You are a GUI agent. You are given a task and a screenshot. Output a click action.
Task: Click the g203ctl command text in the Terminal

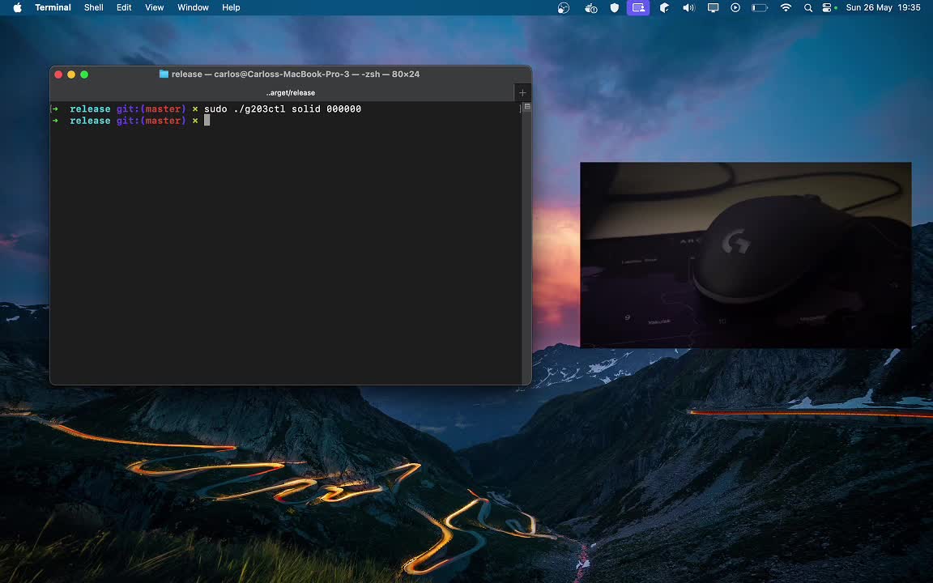(259, 109)
